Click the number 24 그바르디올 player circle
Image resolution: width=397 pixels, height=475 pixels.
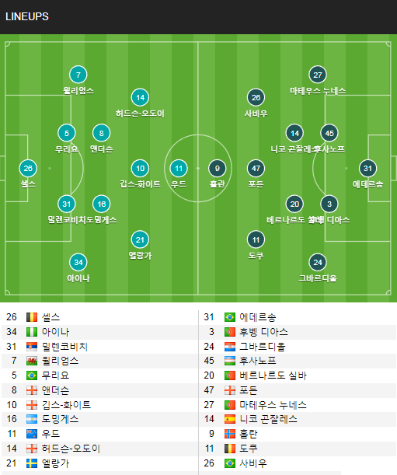coord(317,262)
